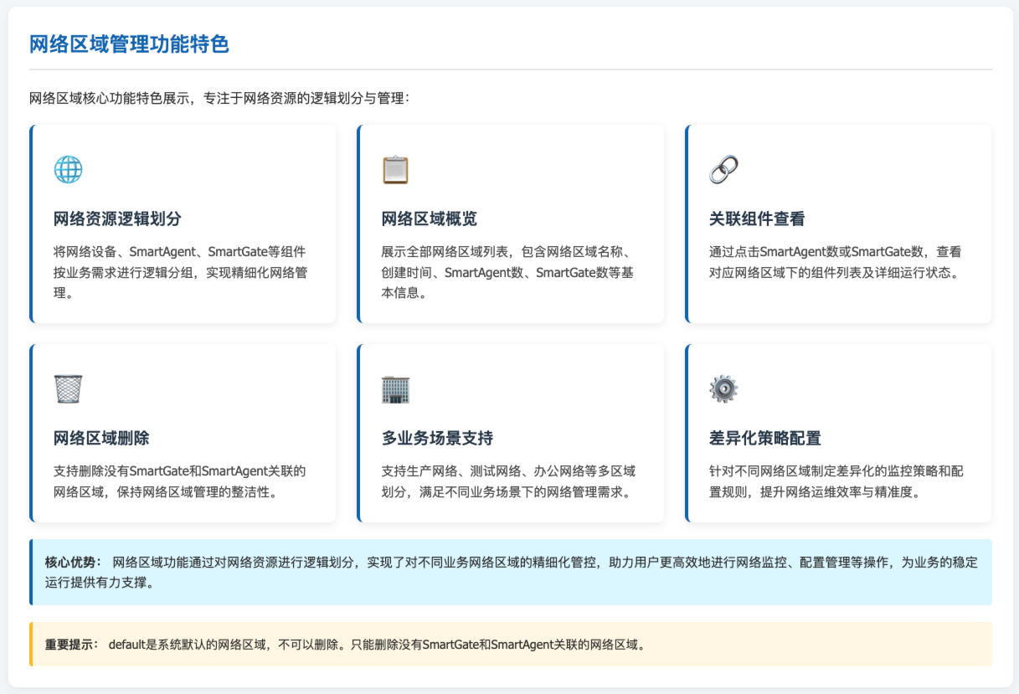Screen dimensions: 1019x694
Task: Click the globe icon for network resource division
Action: pyautogui.click(x=68, y=170)
